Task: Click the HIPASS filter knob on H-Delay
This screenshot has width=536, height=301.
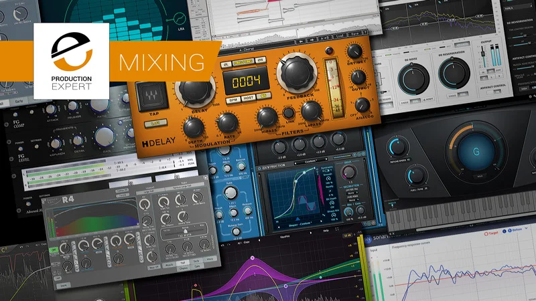Action: (x=267, y=118)
